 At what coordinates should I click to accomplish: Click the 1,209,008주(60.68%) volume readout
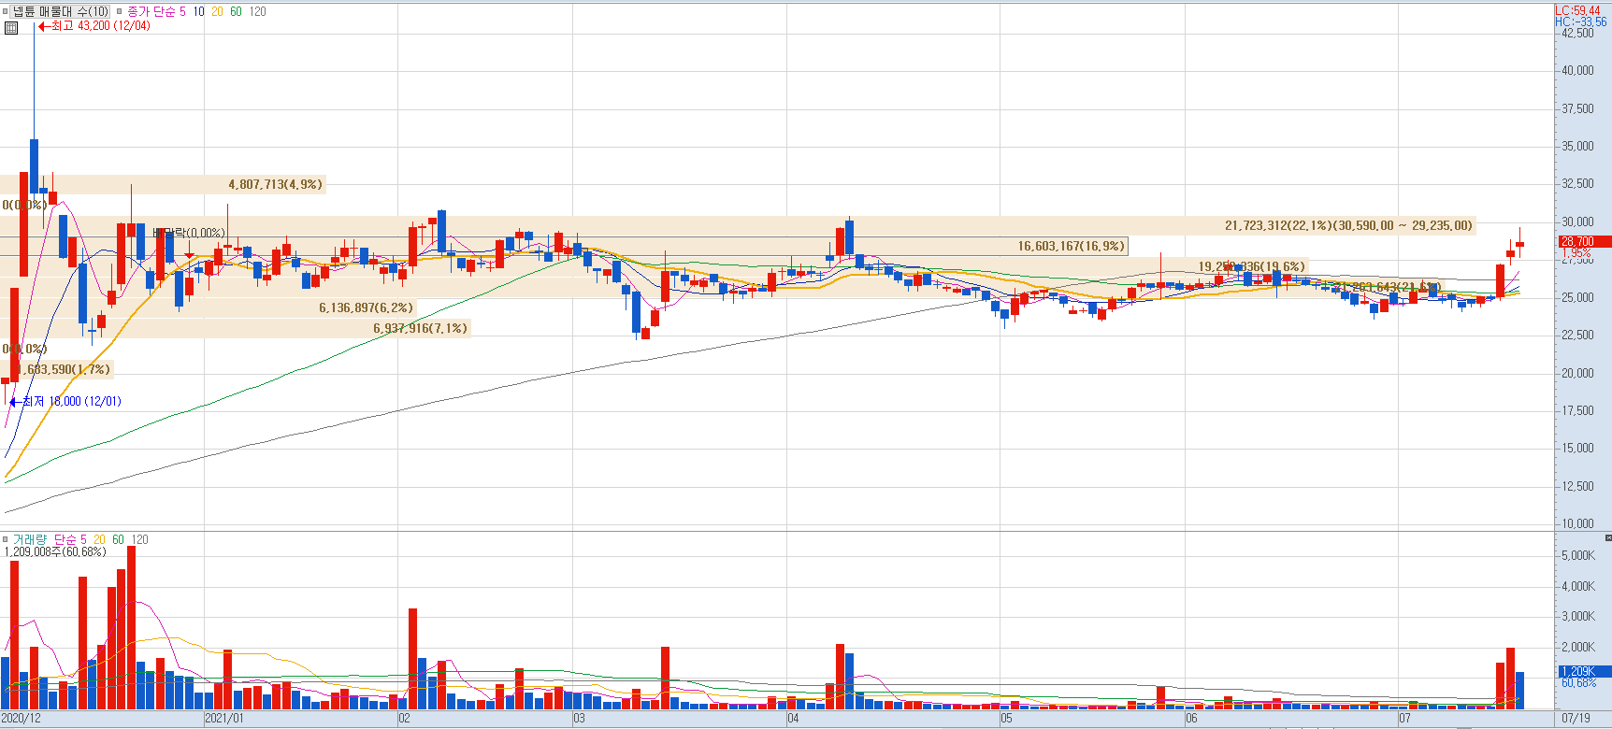[x=55, y=551]
